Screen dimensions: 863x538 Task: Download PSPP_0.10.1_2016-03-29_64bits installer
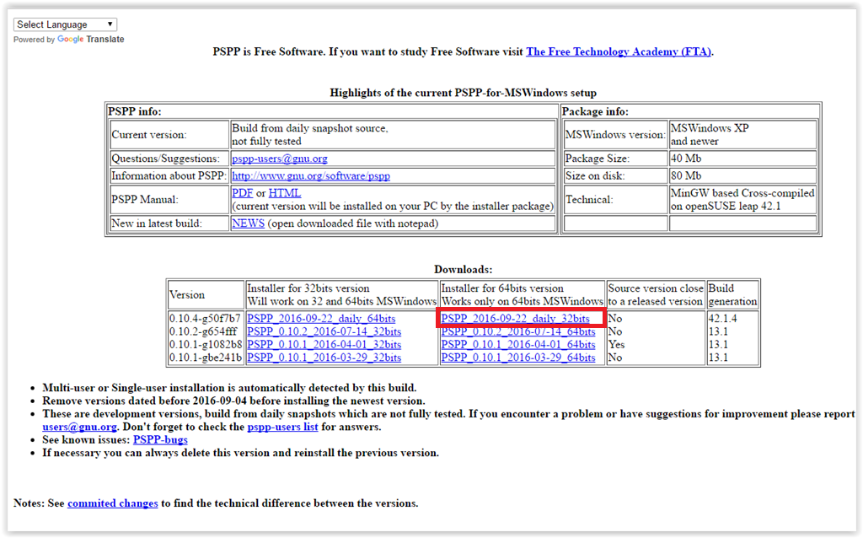coord(518,358)
